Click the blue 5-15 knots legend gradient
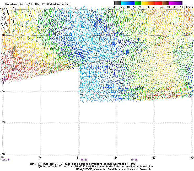 click(128, 3)
